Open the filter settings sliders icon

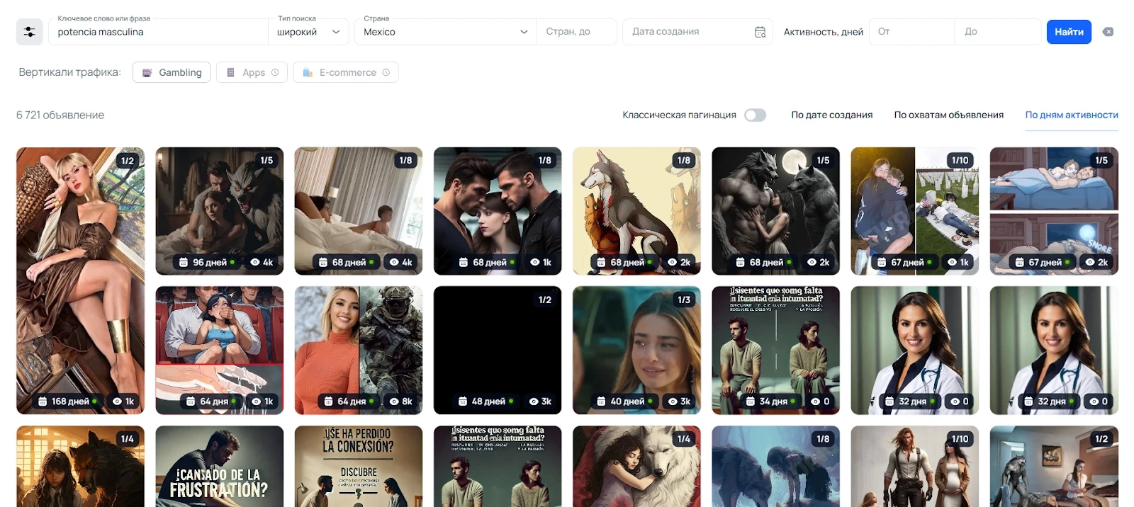pyautogui.click(x=29, y=32)
